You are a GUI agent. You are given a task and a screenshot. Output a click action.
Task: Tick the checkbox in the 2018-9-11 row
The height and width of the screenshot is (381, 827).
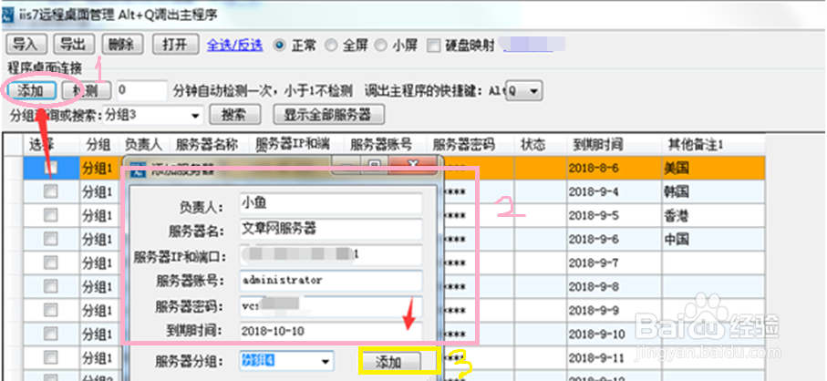[51, 358]
